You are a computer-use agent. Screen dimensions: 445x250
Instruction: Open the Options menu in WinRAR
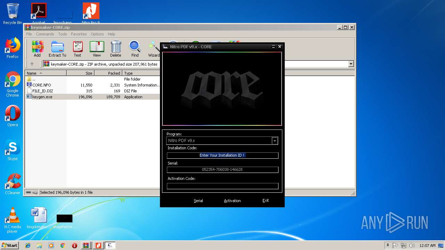point(97,34)
